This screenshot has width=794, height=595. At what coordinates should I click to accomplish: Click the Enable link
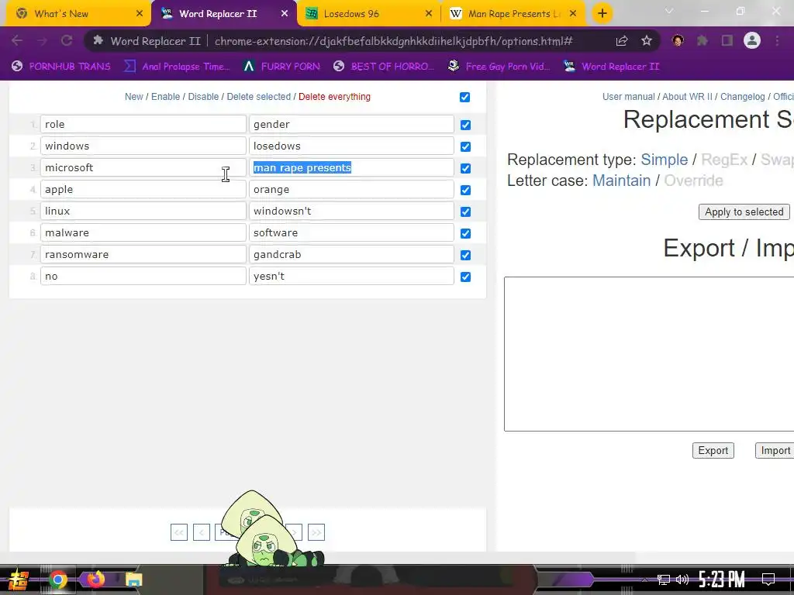pyautogui.click(x=166, y=97)
